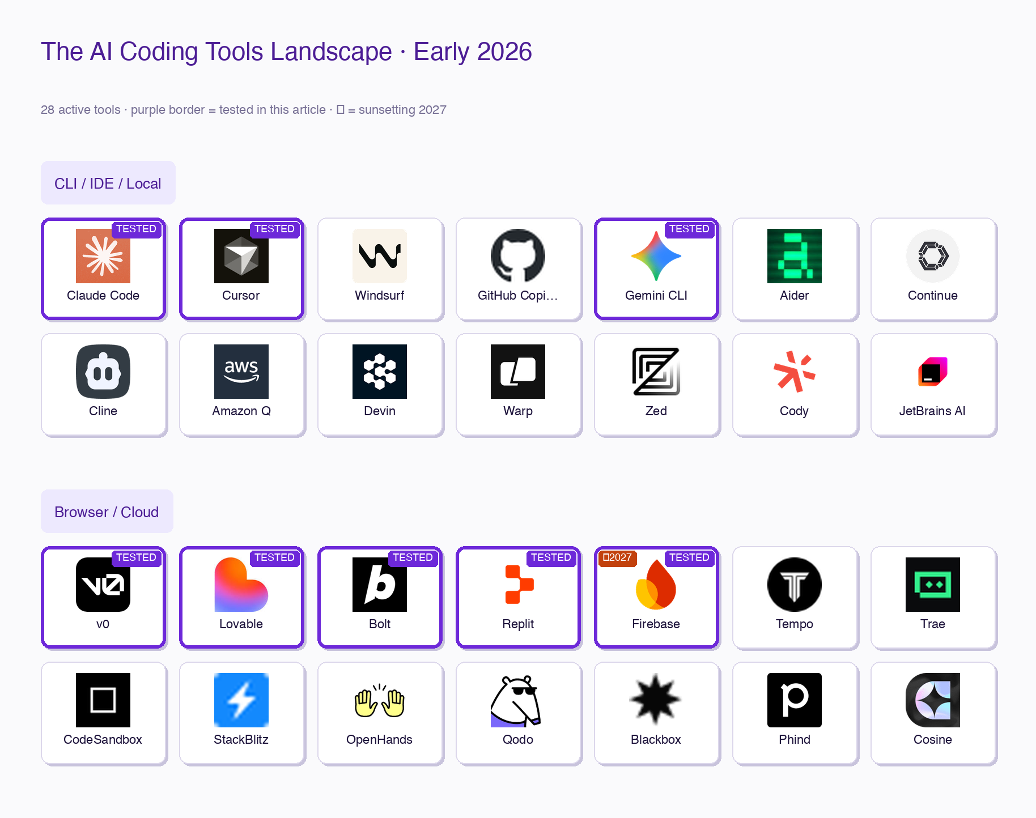The height and width of the screenshot is (818, 1036).
Task: Open the Warp terminal icon
Action: click(518, 372)
